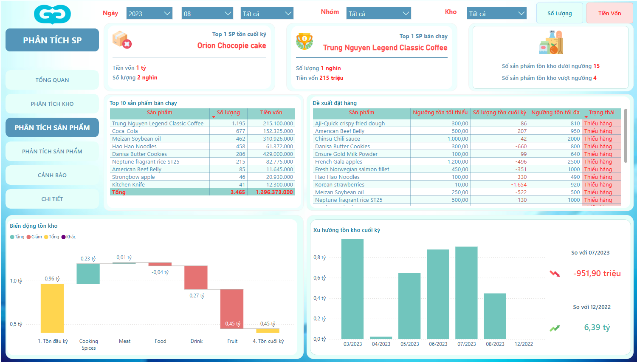The image size is (637, 362).
Task: Select Chinsu Chili sauce row
Action: pyautogui.click(x=467, y=139)
